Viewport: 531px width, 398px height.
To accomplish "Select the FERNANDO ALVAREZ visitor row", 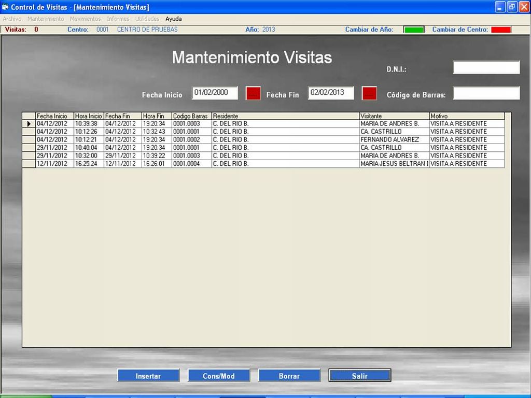I will click(x=389, y=140).
